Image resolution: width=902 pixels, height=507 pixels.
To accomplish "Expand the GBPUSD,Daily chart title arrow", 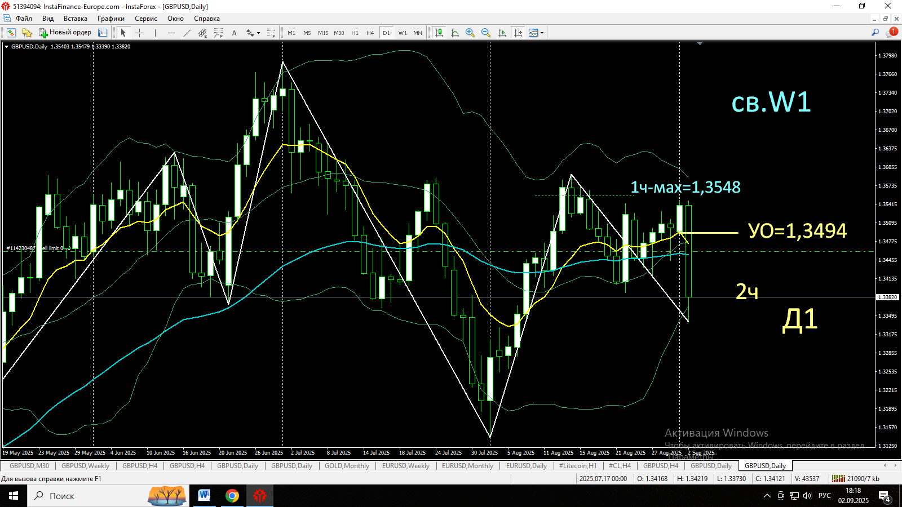I will pyautogui.click(x=7, y=47).
